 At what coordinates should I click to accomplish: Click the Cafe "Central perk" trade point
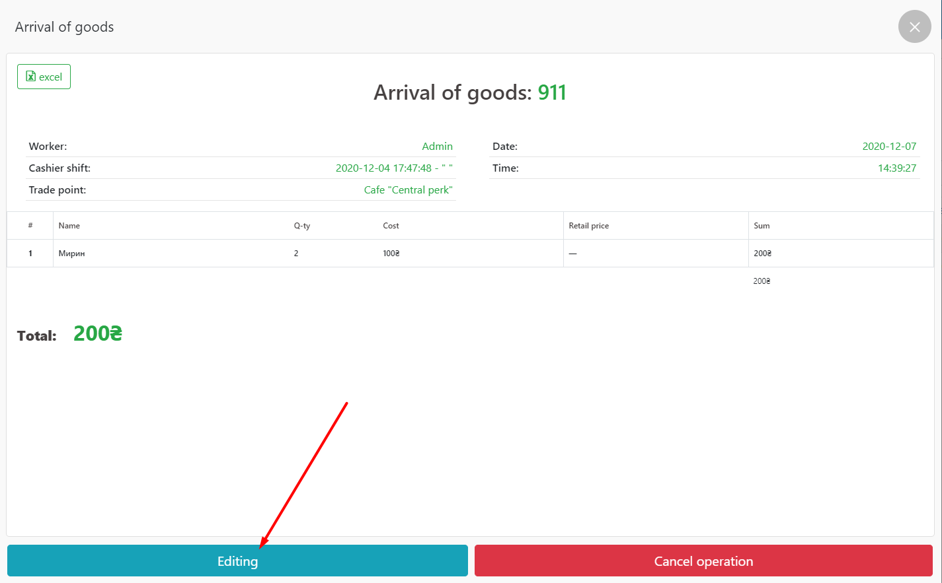(x=408, y=190)
